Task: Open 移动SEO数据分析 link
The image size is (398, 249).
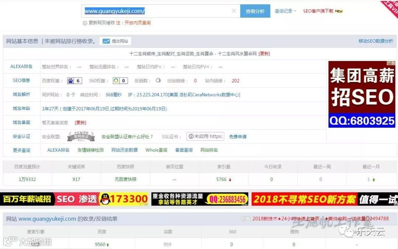Action: click(x=376, y=41)
